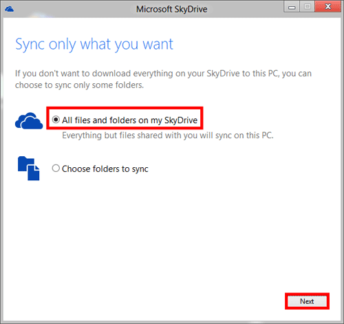Click the document page part of folder icon
Screen dimensions: 344x324
click(34, 173)
